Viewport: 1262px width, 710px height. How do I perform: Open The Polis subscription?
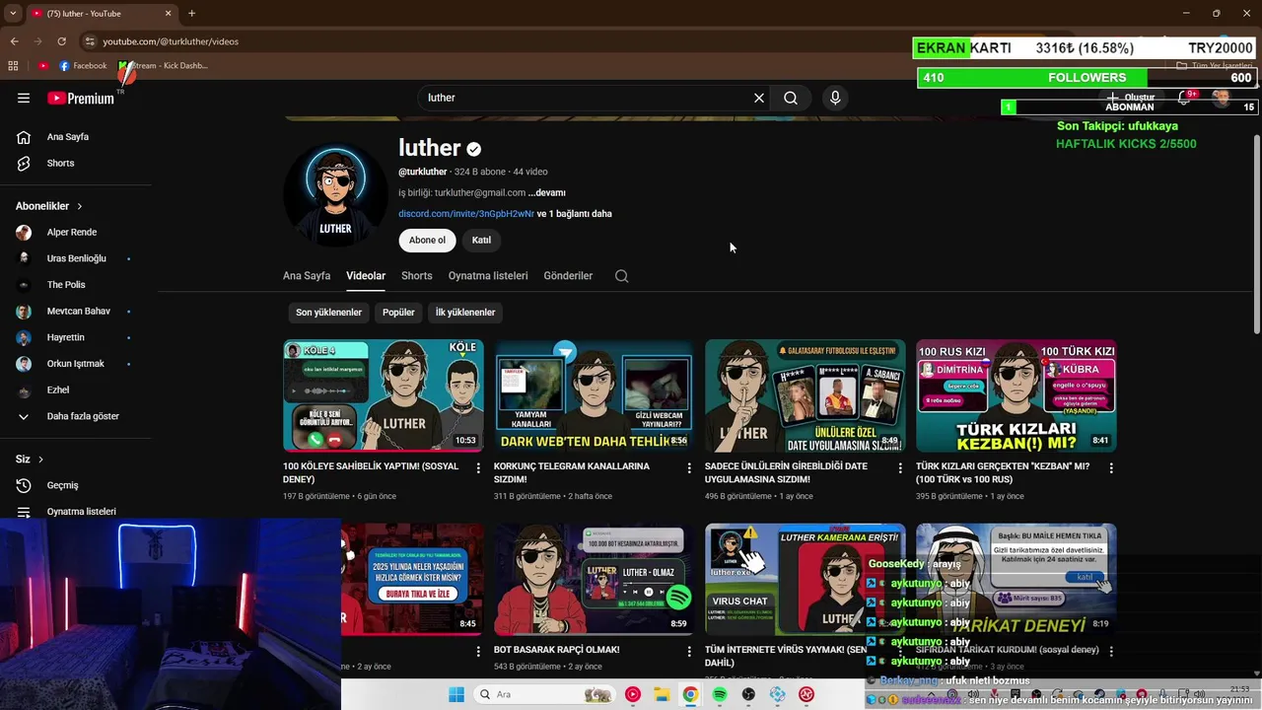tap(66, 285)
